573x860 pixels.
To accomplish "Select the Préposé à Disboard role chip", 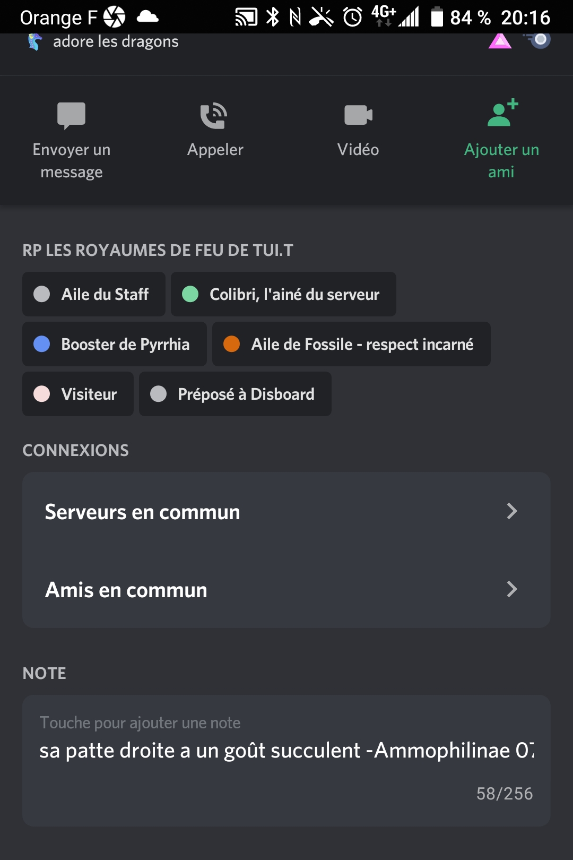I will point(235,394).
